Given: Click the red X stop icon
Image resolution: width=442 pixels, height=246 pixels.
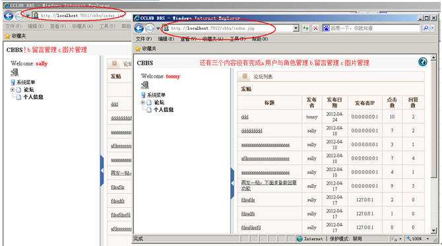Looking at the screenshot, I should [x=316, y=28].
